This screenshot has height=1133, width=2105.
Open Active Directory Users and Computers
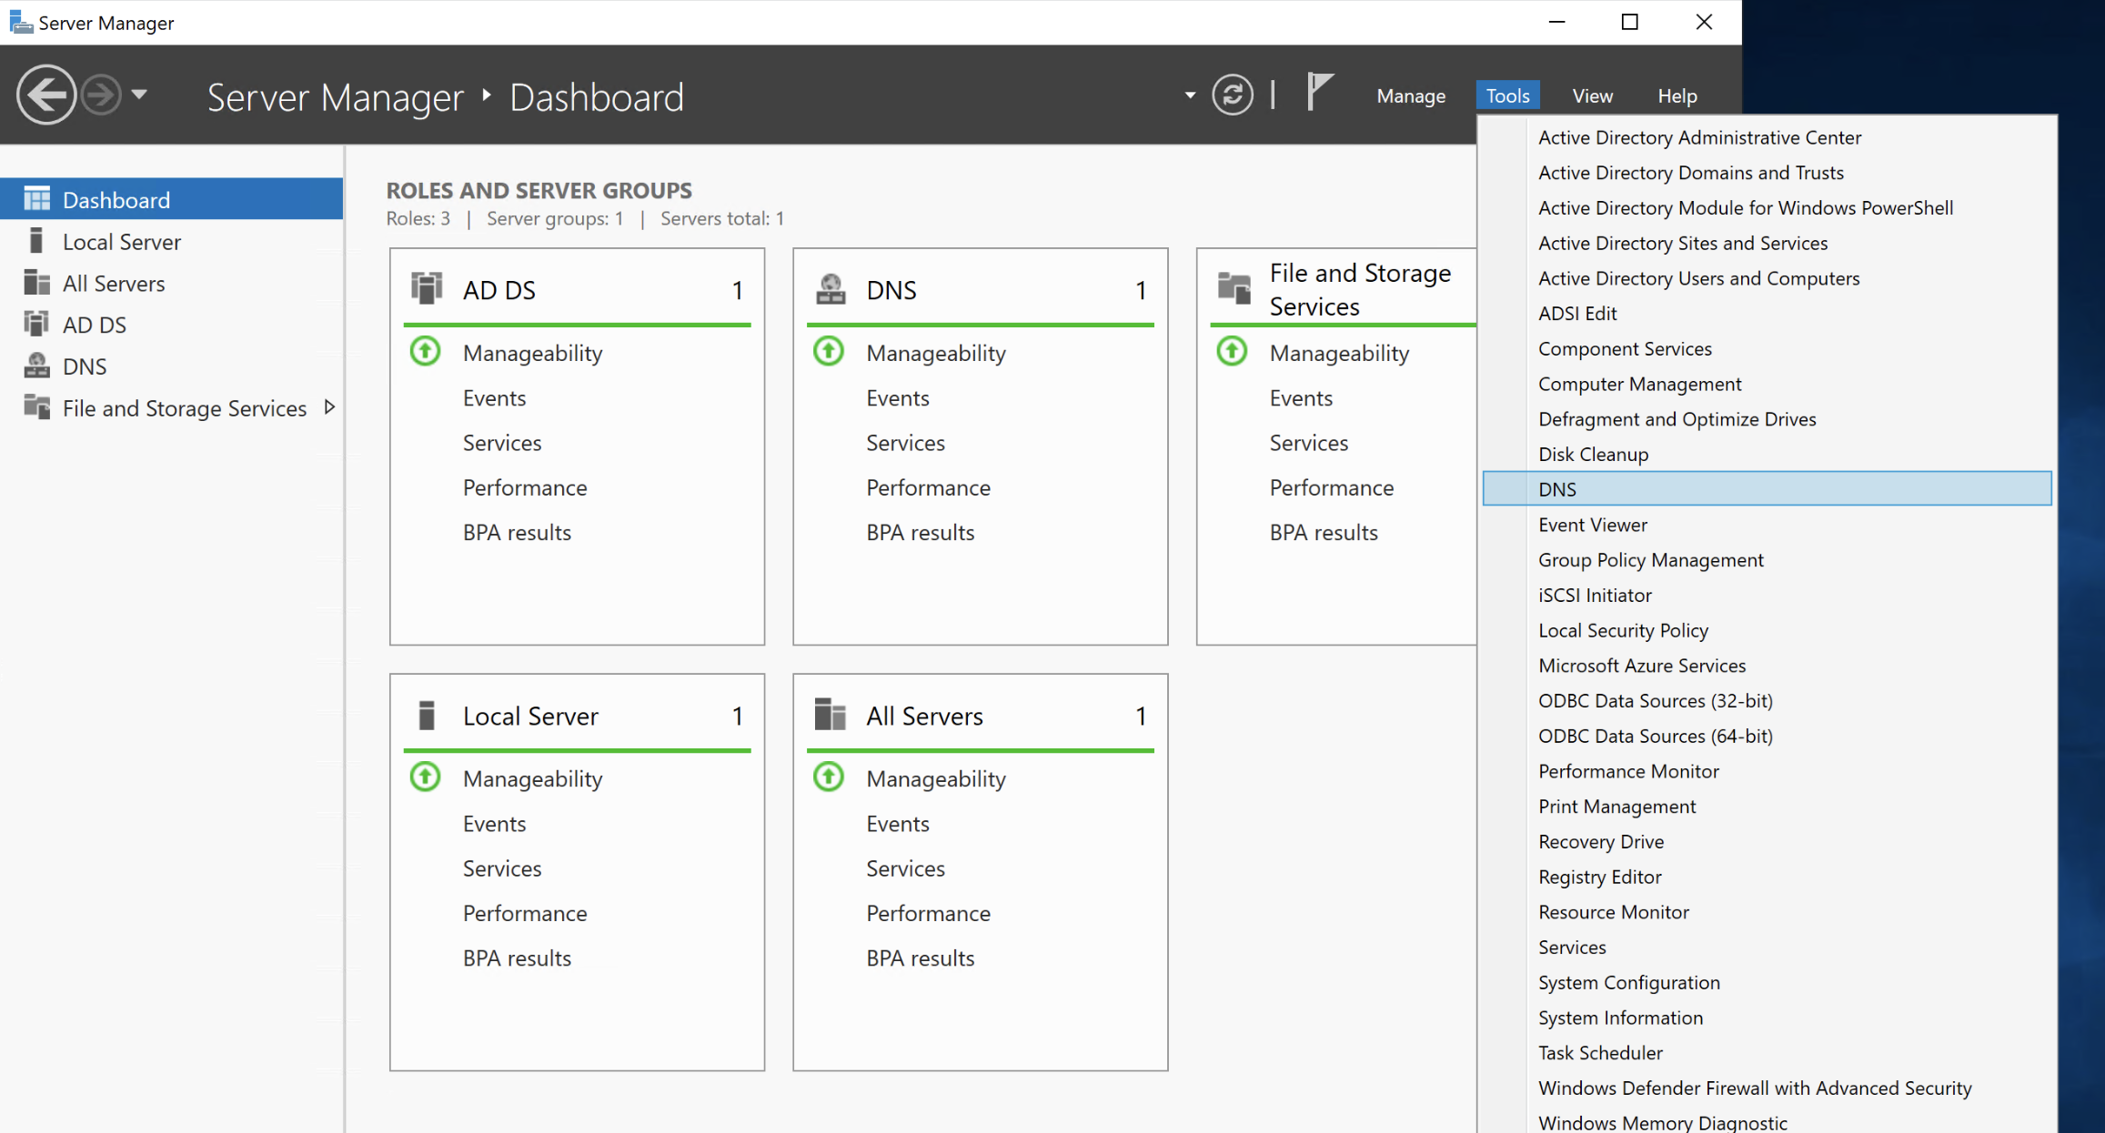pos(1698,278)
